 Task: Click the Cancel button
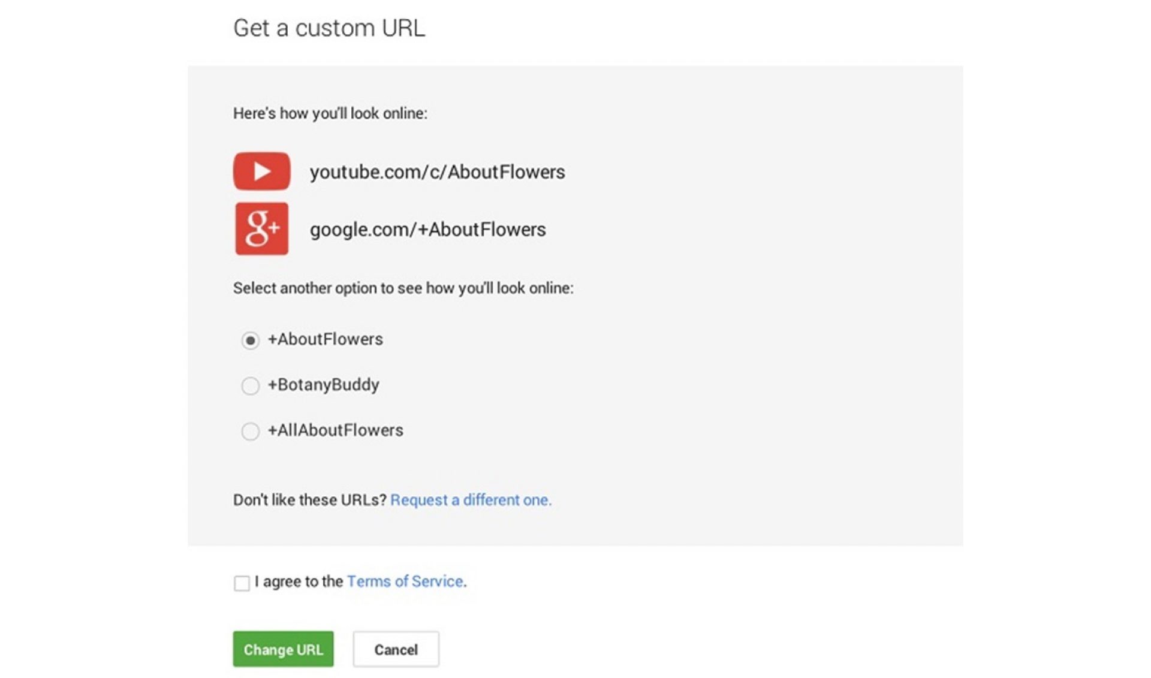pyautogui.click(x=396, y=649)
